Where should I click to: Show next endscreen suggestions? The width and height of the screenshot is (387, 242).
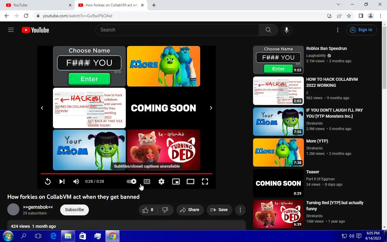click(211, 108)
